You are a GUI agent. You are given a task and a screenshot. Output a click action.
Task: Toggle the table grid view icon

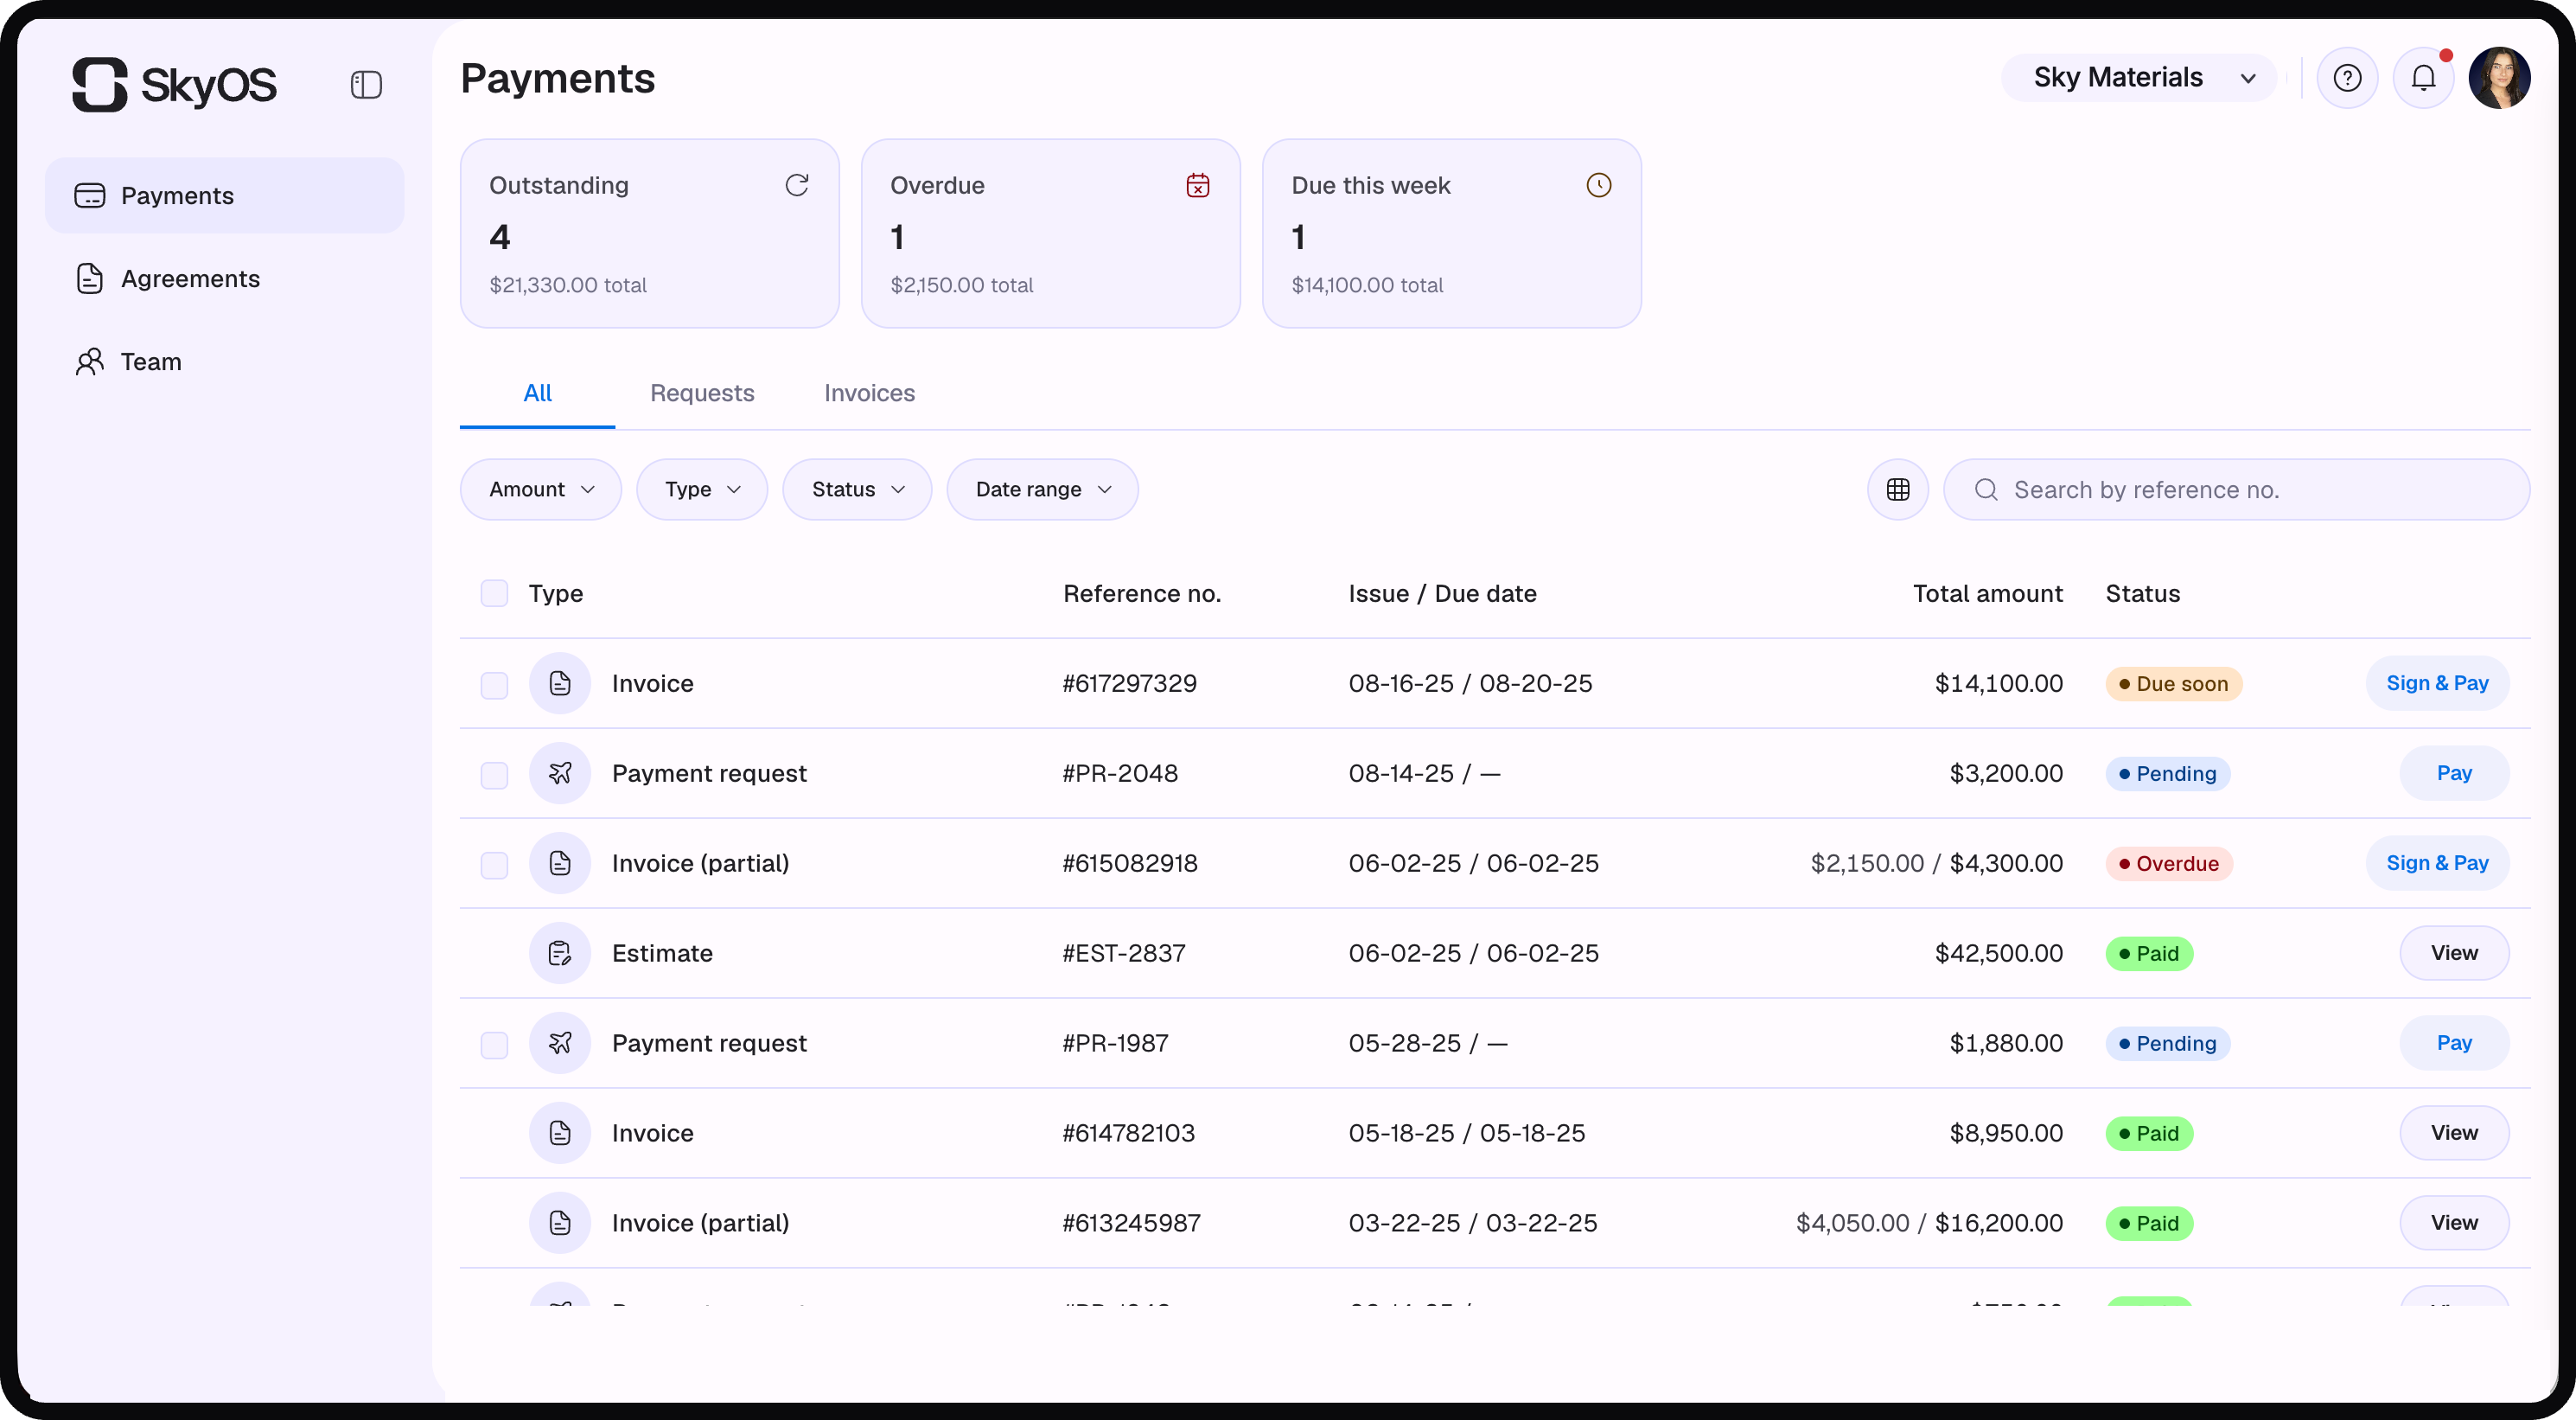click(x=1898, y=489)
